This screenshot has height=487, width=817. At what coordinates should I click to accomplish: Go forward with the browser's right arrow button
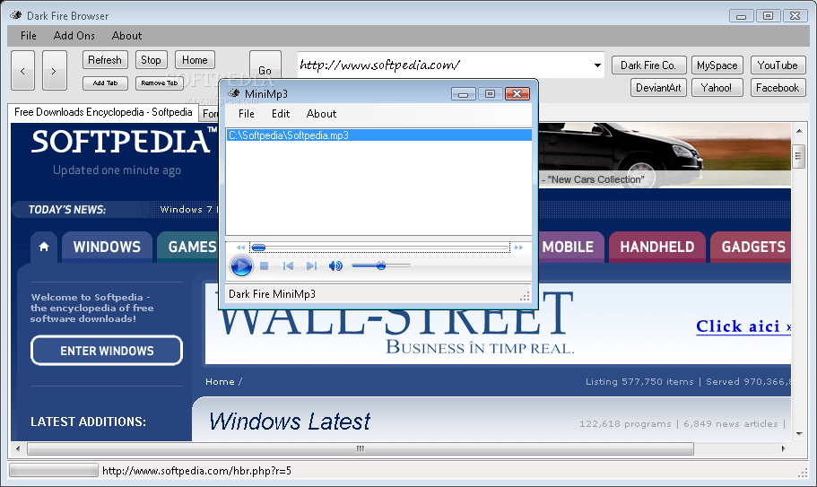[x=54, y=70]
